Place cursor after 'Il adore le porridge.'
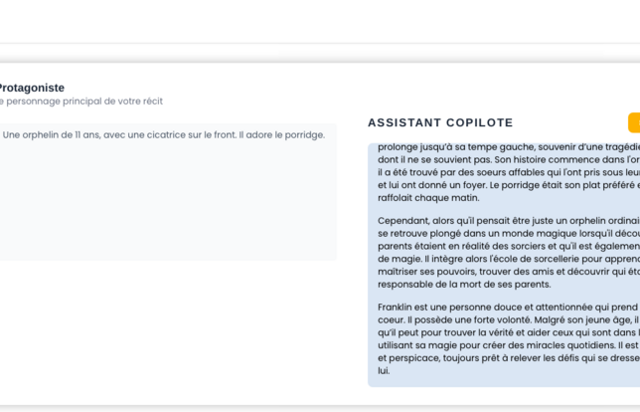Image resolution: width=640 pixels, height=412 pixels. click(x=326, y=135)
